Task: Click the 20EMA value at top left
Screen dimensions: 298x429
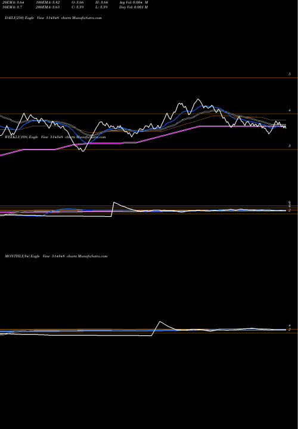Action: pos(13,2)
